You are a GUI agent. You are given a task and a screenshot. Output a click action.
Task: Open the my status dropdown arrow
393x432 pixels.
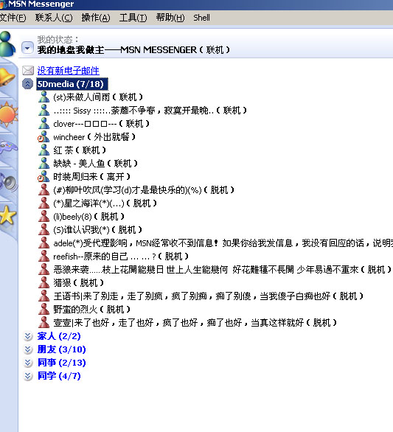pos(27,49)
